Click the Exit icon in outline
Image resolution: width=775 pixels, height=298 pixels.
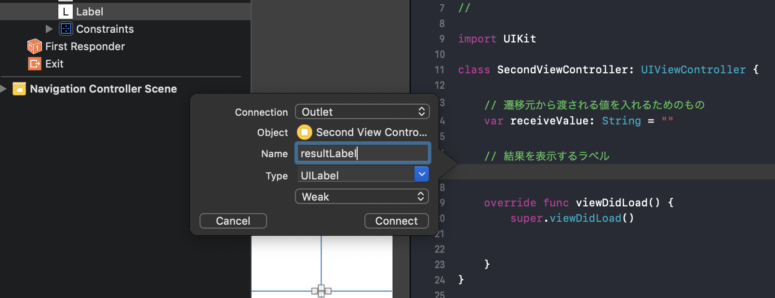pos(35,64)
